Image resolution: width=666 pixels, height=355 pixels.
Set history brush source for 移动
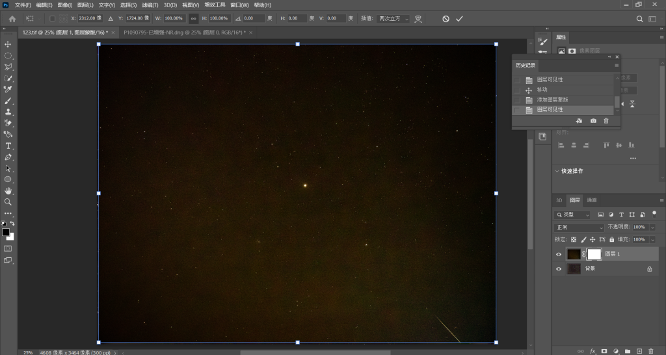tap(517, 90)
